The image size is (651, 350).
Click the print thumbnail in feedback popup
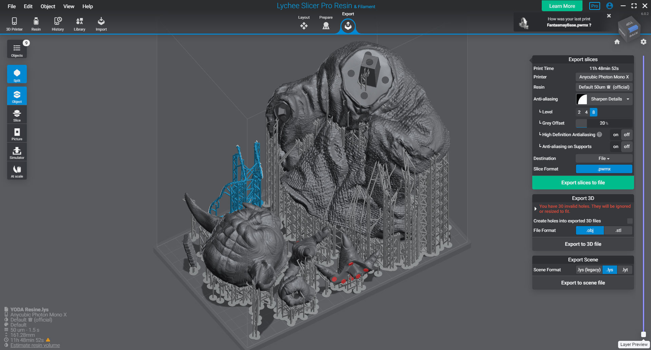coord(524,23)
